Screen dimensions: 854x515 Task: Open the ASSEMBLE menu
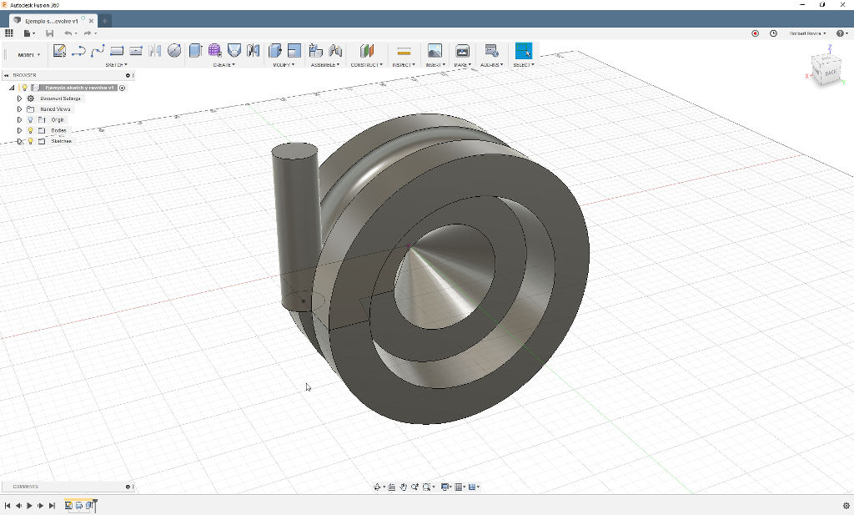pos(324,64)
